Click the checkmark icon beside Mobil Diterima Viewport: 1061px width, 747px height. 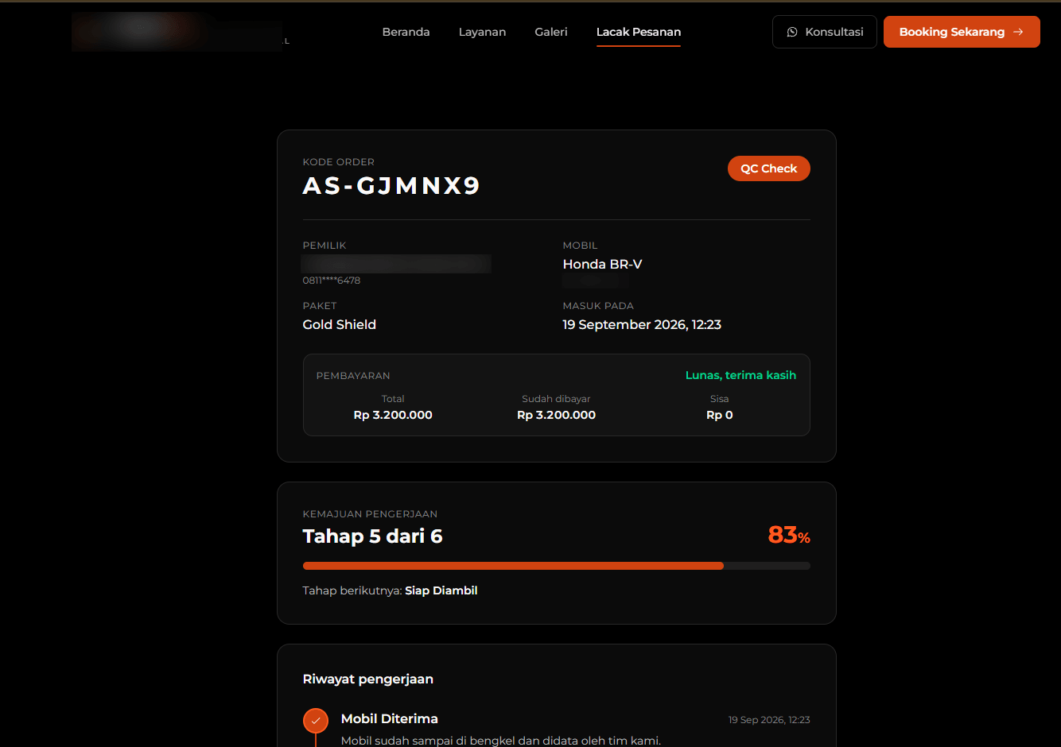pos(316,721)
